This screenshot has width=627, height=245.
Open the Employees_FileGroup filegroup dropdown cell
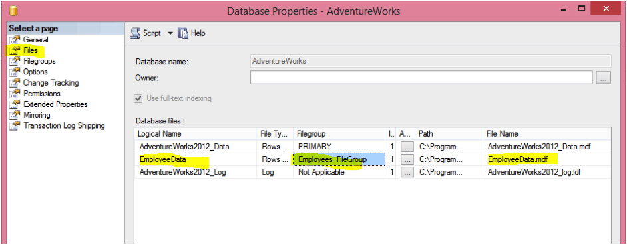point(339,159)
